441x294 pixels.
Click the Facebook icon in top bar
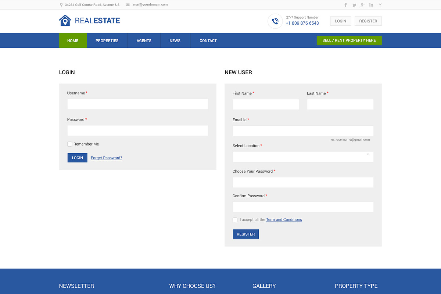pyautogui.click(x=345, y=5)
